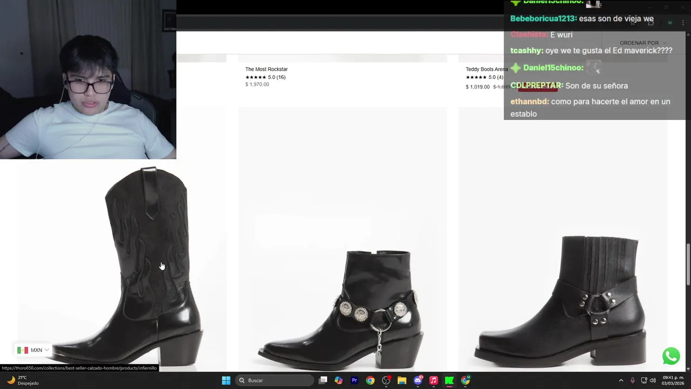Open Chrome profile M taskbar icon
The width and height of the screenshot is (691, 389).
point(465,380)
